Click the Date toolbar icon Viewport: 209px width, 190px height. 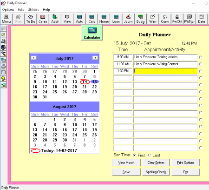pos(202,19)
